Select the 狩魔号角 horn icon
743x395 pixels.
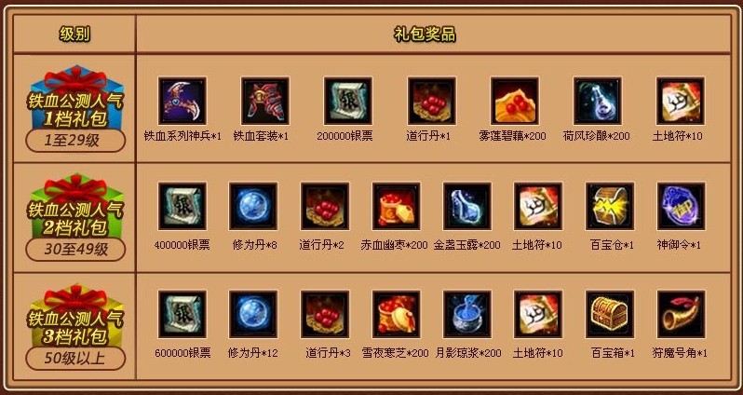click(681, 314)
